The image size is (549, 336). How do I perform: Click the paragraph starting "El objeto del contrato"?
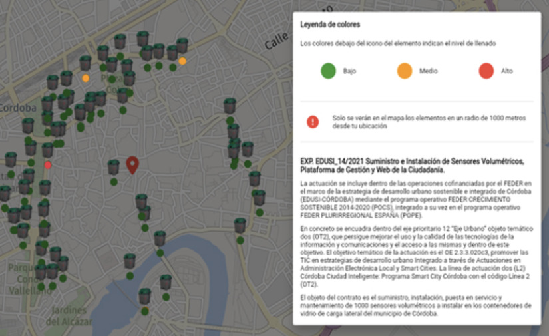(416, 305)
